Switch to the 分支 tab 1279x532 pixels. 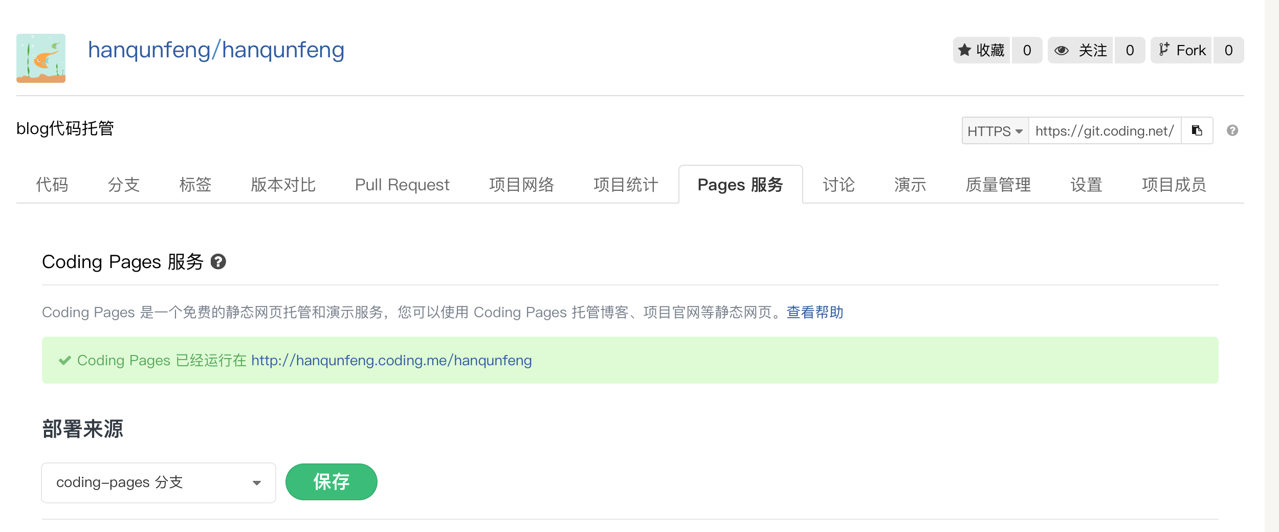[x=123, y=185]
